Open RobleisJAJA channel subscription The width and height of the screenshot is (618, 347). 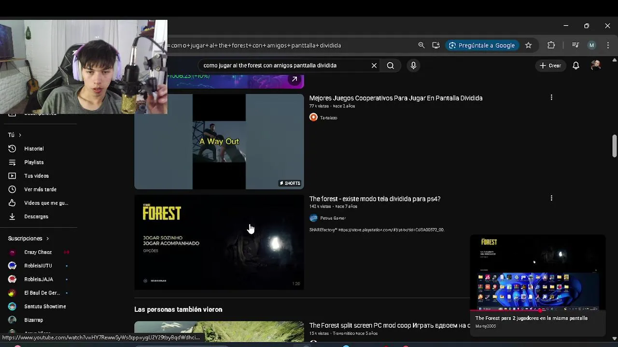click(x=39, y=279)
